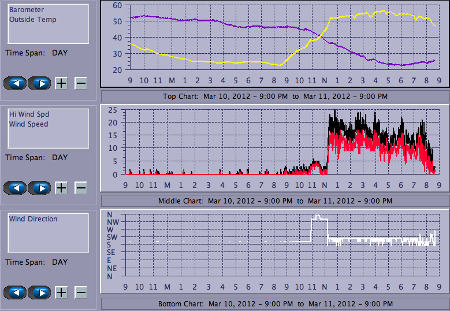Click the top chart's previous time span arrow
The image size is (450, 311).
tap(15, 83)
